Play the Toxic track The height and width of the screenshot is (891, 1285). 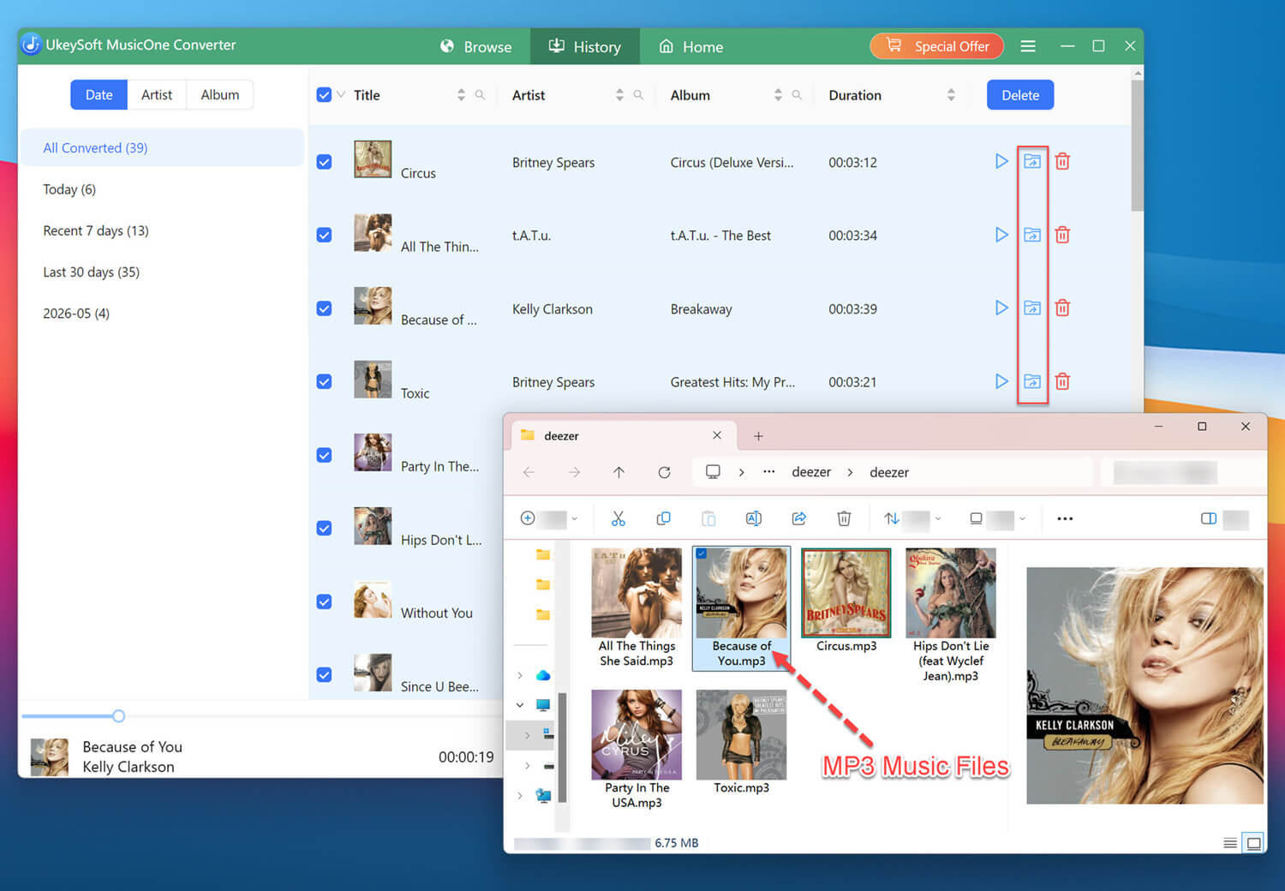[1001, 381]
